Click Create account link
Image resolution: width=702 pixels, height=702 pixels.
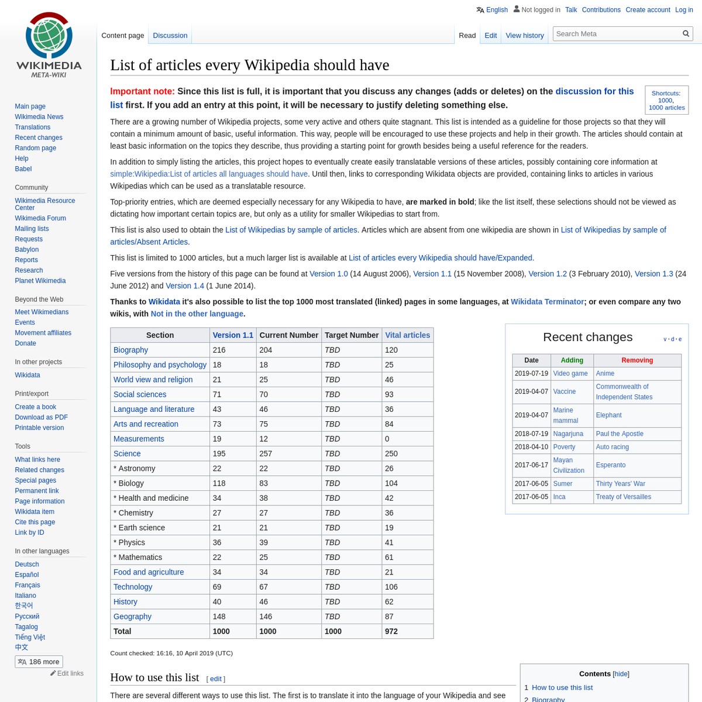coord(648,10)
